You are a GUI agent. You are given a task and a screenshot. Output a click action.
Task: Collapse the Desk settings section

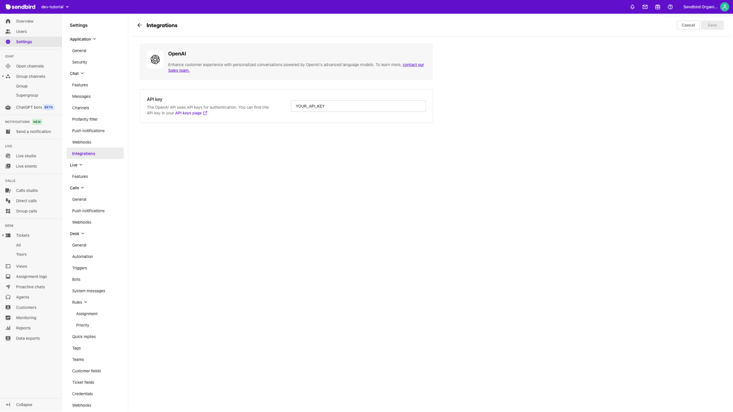[83, 234]
